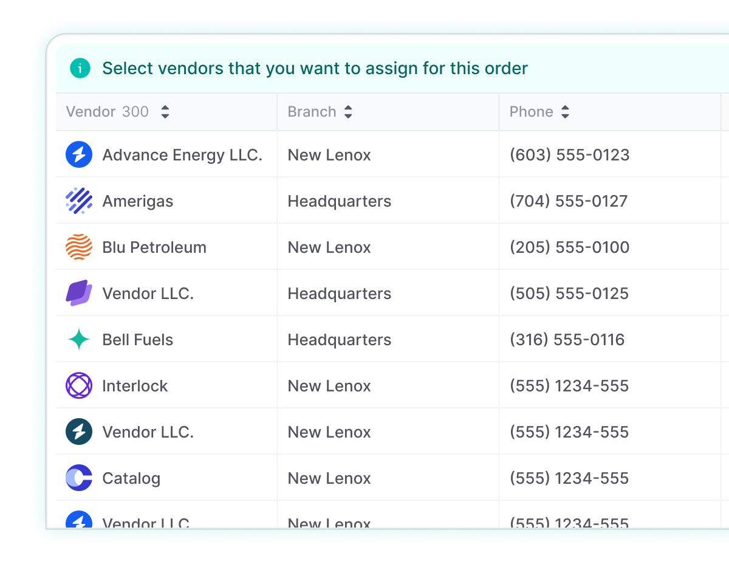
Task: Select the Amerigas vendor name
Action: coord(138,201)
